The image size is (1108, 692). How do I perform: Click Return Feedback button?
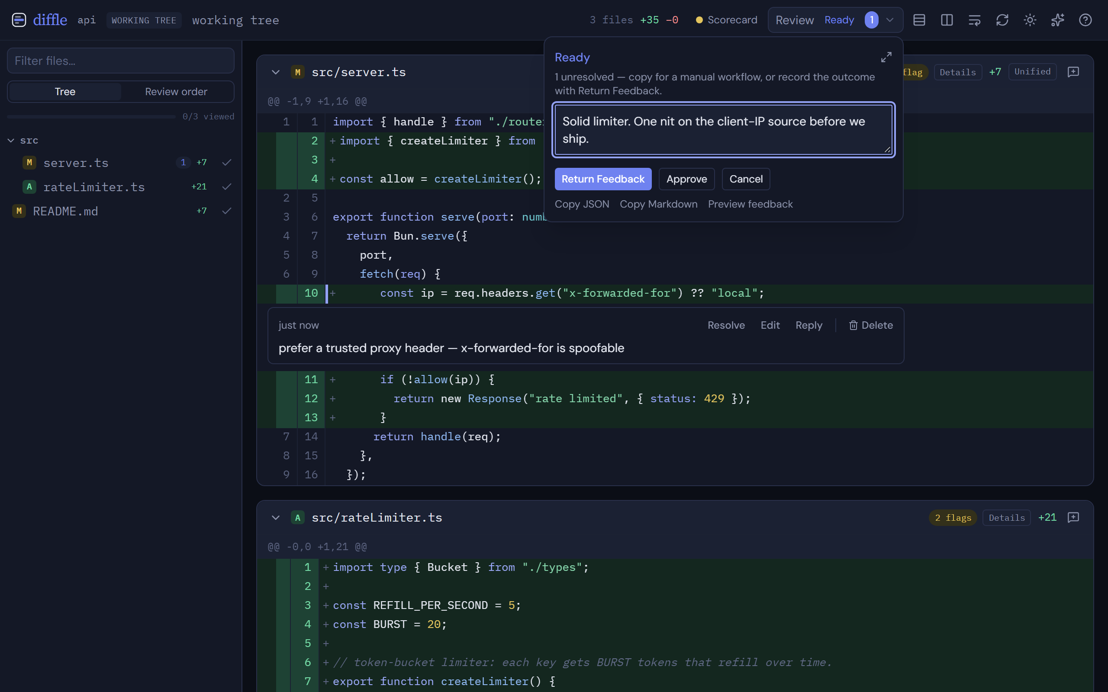(x=603, y=179)
